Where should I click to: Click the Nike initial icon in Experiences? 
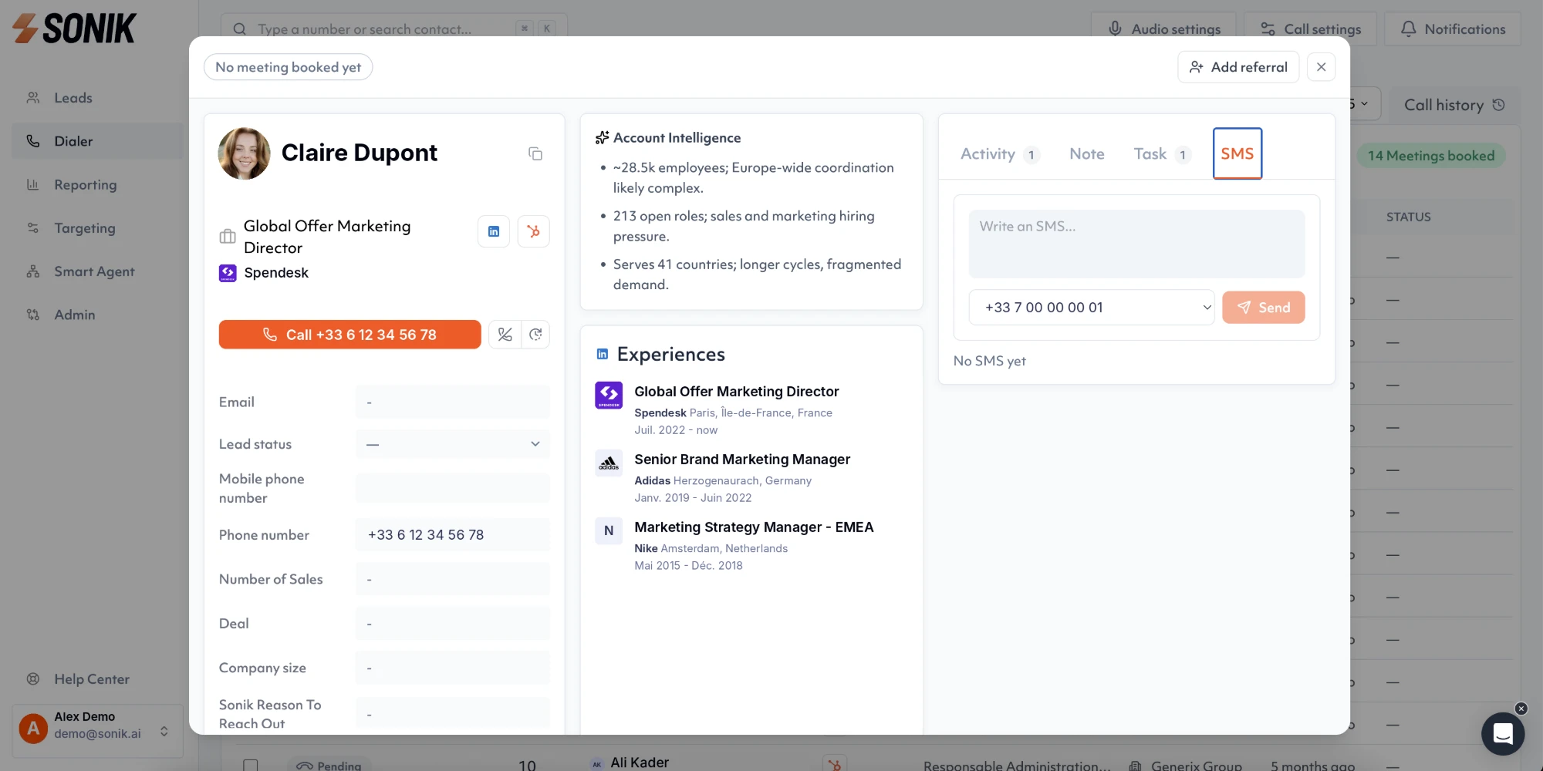coord(609,531)
